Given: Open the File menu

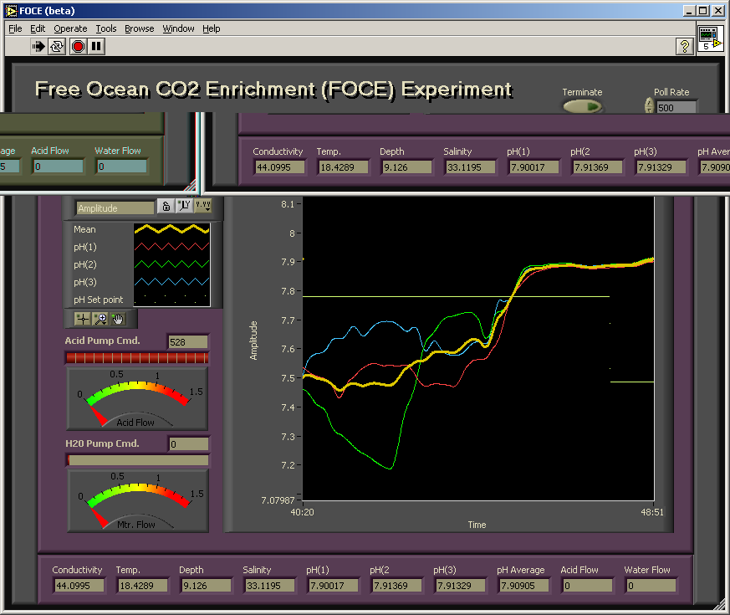Looking at the screenshot, I should [x=15, y=28].
